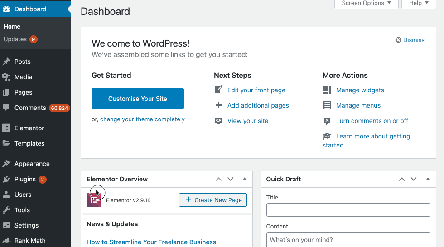Image resolution: width=444 pixels, height=247 pixels.
Task: Open the Screen Options dropdown
Action: tap(366, 4)
